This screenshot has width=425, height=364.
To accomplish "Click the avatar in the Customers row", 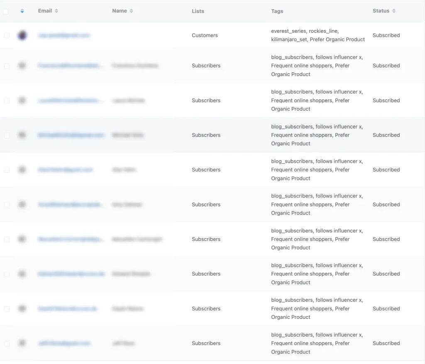I will tap(22, 35).
